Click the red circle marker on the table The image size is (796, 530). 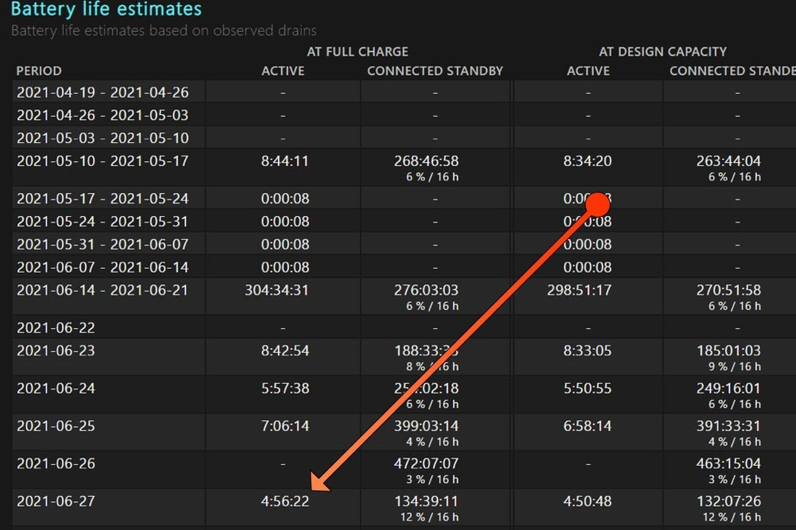(x=597, y=204)
